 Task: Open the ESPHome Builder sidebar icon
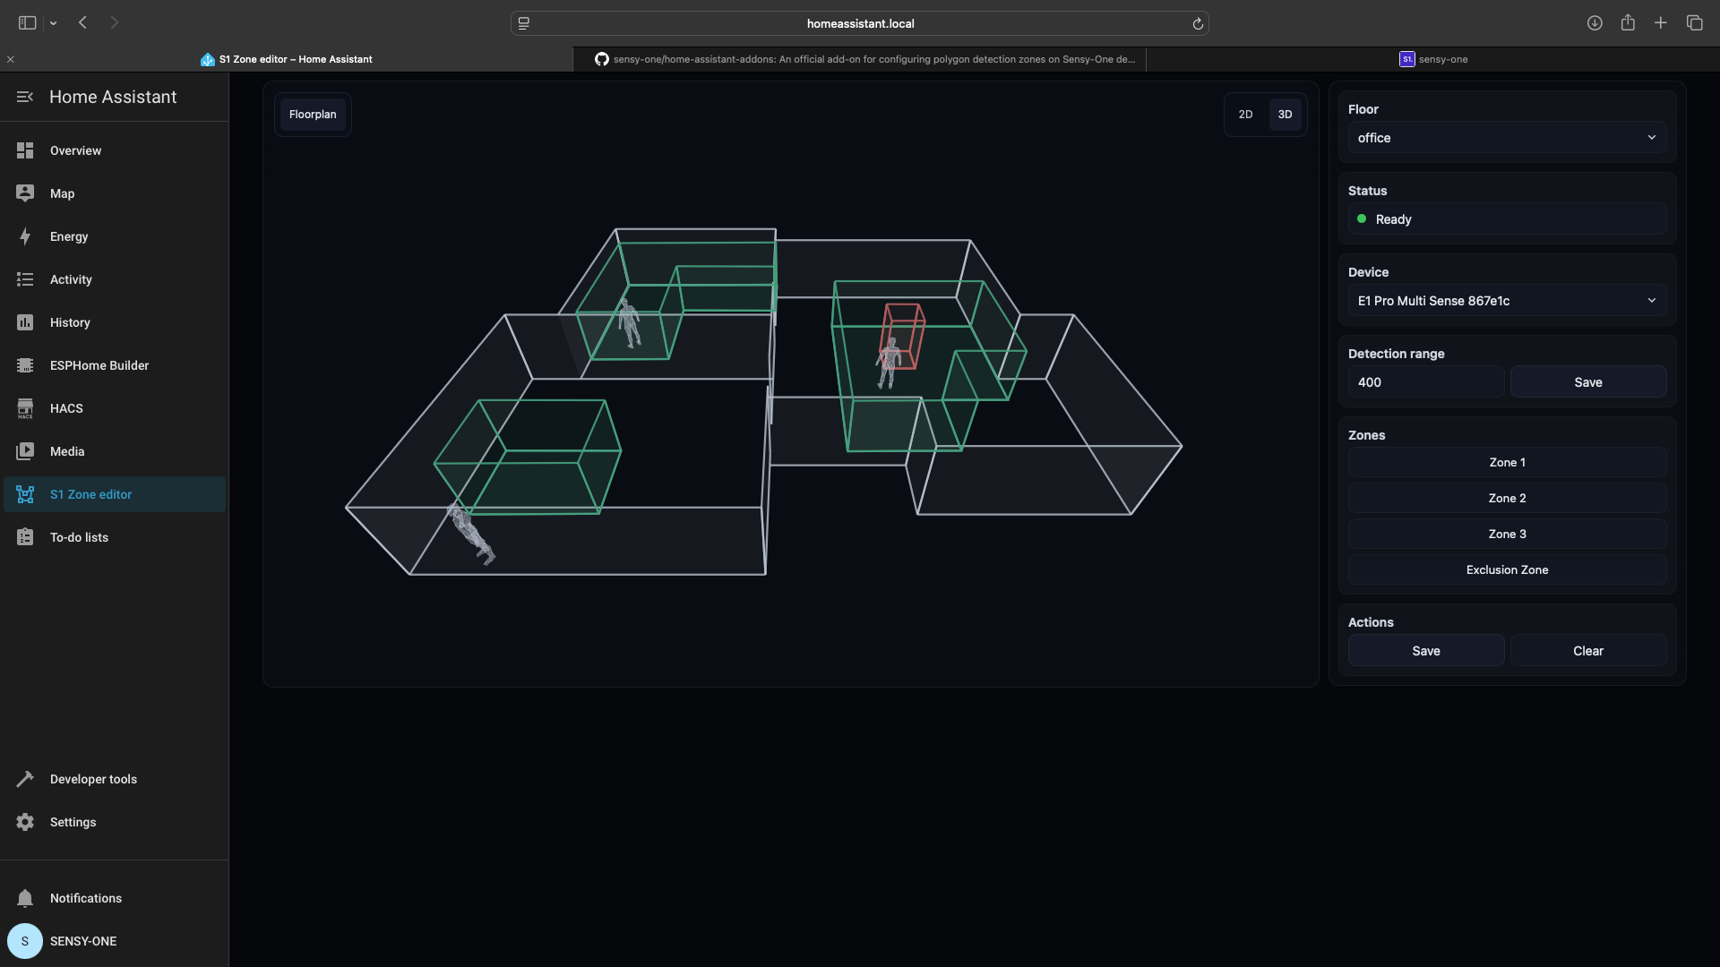tap(25, 365)
